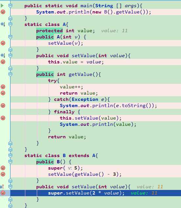181x208 pixels.
Task: Toggle breakpoint on System.out.println(new B().getValue()) line
Action: pos(3,12)
